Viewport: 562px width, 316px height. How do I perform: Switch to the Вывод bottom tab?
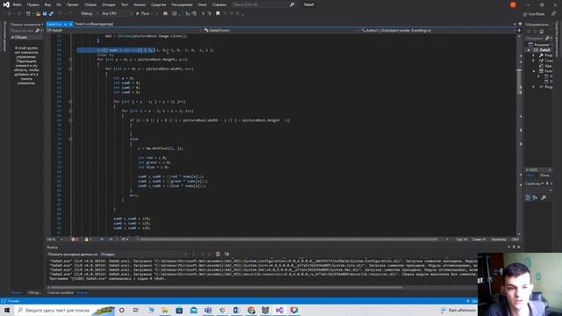click(x=82, y=292)
